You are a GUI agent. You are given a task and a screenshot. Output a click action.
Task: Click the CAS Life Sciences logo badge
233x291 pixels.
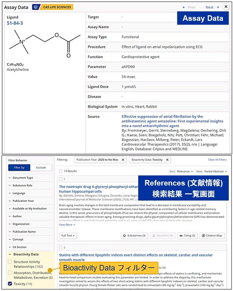pyautogui.click(x=52, y=7)
